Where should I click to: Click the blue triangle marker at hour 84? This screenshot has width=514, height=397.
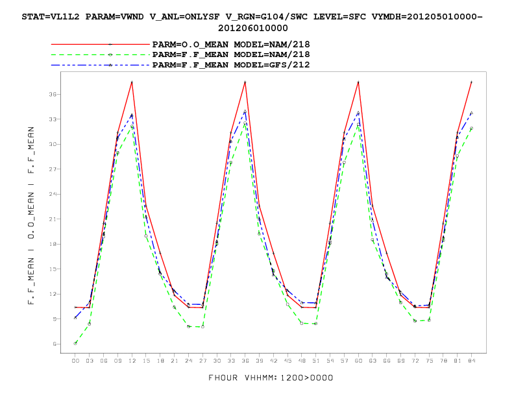click(x=471, y=113)
